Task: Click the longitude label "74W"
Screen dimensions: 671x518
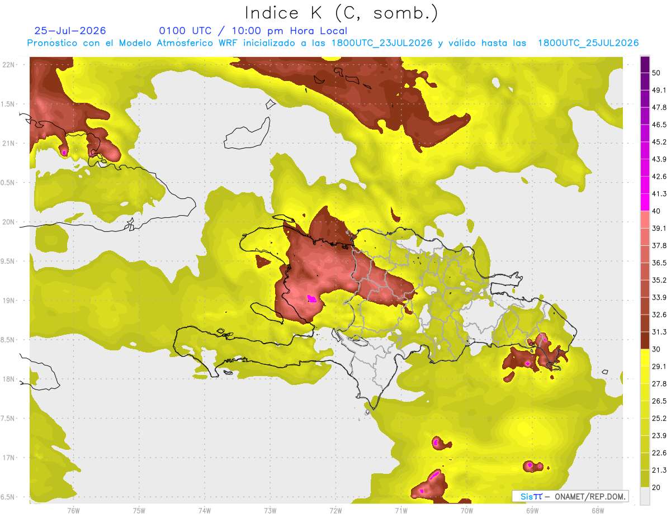Action: point(204,511)
